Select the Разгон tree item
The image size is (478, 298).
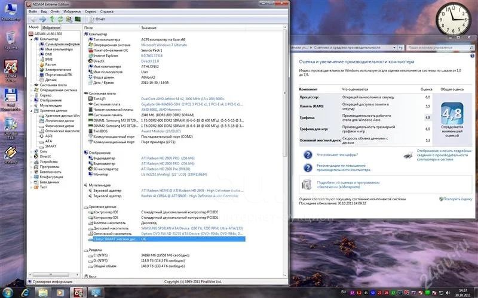51,64
